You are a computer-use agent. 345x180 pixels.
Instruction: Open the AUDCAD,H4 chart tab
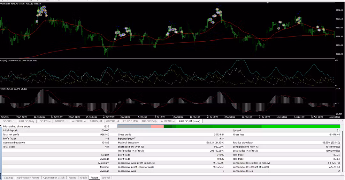tap(168, 121)
